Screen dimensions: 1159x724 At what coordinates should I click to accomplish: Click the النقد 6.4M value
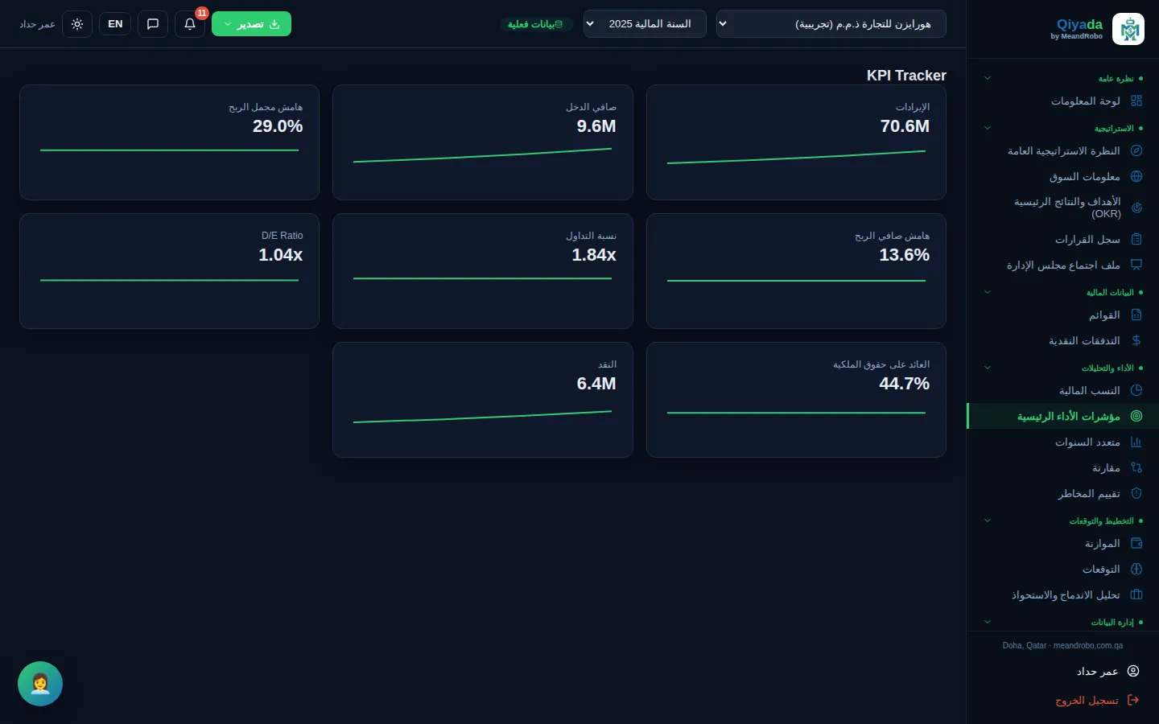(x=596, y=384)
